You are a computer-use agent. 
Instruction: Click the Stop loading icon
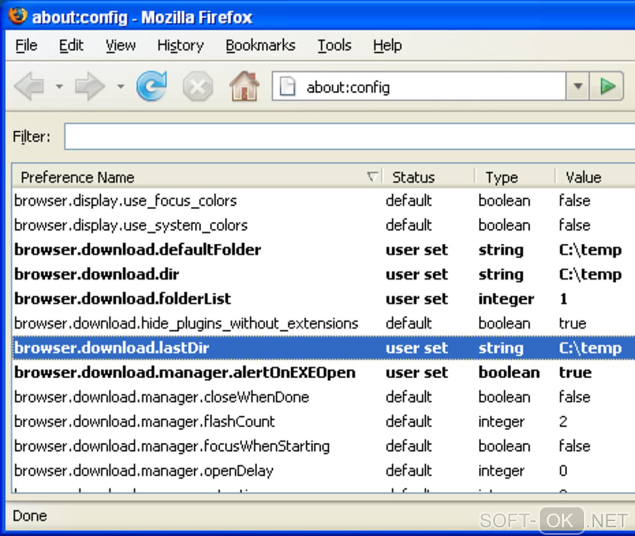click(x=197, y=86)
